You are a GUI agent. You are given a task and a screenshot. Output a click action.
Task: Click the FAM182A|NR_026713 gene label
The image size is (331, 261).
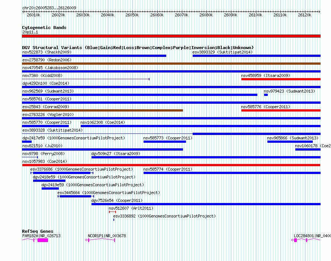tap(41, 236)
